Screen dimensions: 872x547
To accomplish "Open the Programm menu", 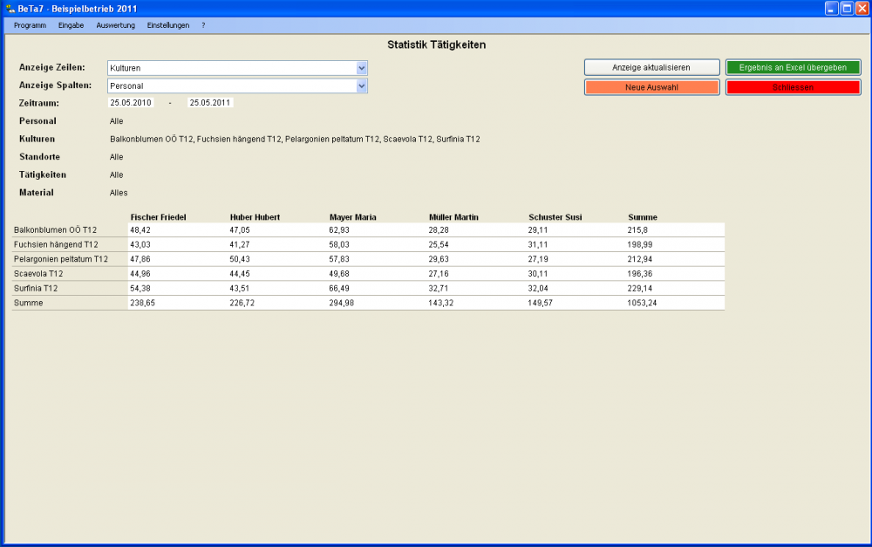I will click(30, 25).
